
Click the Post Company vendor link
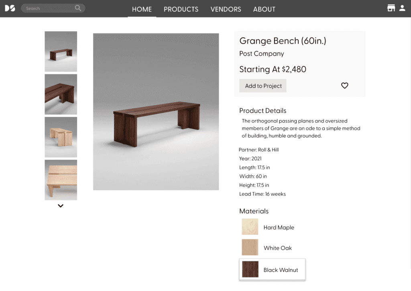[261, 53]
